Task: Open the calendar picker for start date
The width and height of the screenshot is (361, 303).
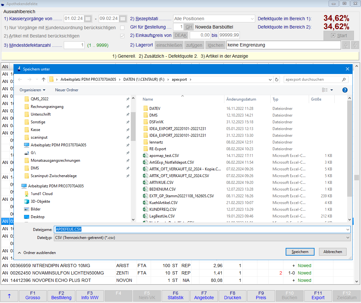Action: pyautogui.click(x=88, y=19)
